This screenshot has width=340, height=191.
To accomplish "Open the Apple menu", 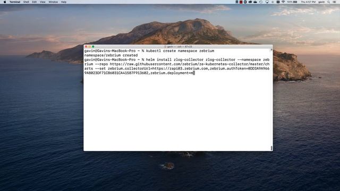I will click(5, 2).
